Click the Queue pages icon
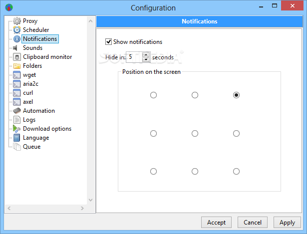Screen dimensions: 307x234 click(x=17, y=147)
